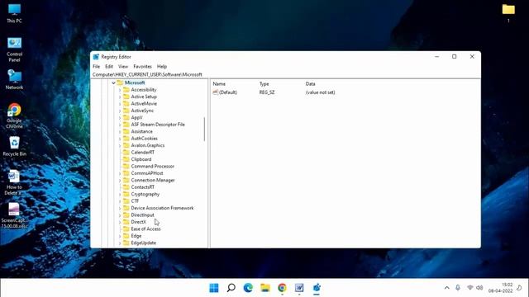Viewport: 529px width, 297px height.
Task: Select the desktop folder named 1
Action: pos(508,13)
